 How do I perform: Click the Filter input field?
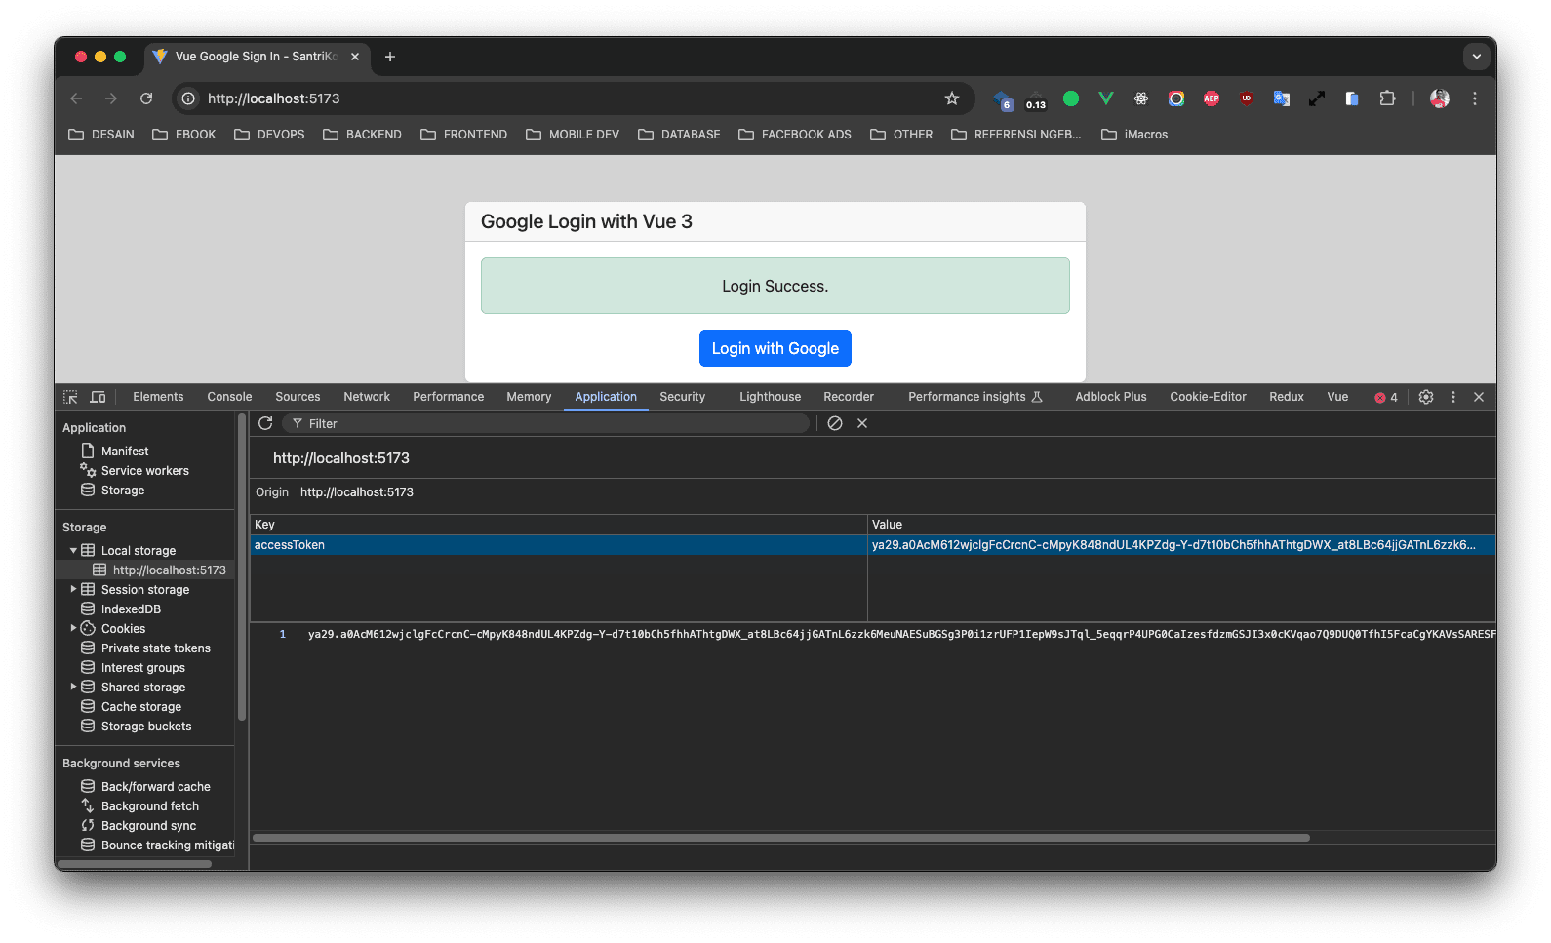(546, 423)
